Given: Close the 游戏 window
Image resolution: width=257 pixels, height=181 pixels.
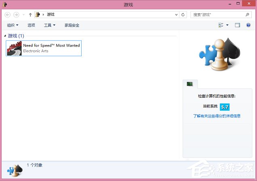Looking at the screenshot, I should point(249,4).
